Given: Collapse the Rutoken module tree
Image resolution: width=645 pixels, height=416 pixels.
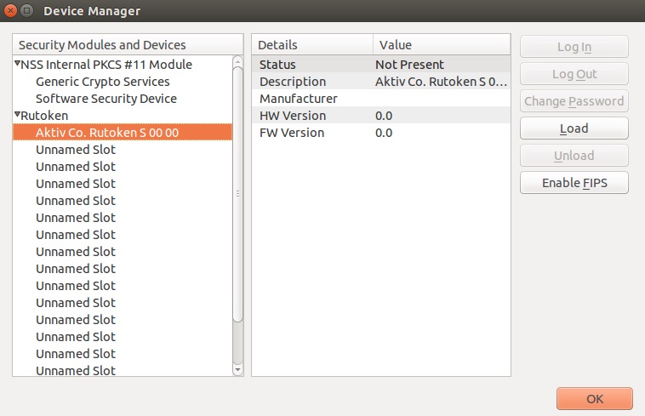Looking at the screenshot, I should (x=17, y=115).
